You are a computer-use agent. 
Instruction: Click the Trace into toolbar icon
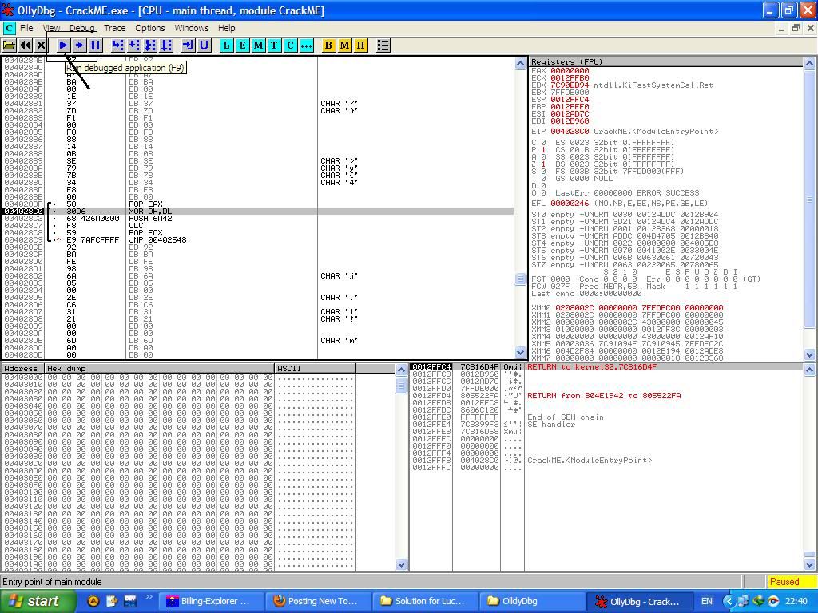click(x=150, y=45)
